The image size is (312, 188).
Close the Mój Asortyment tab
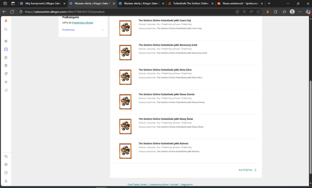64,3
